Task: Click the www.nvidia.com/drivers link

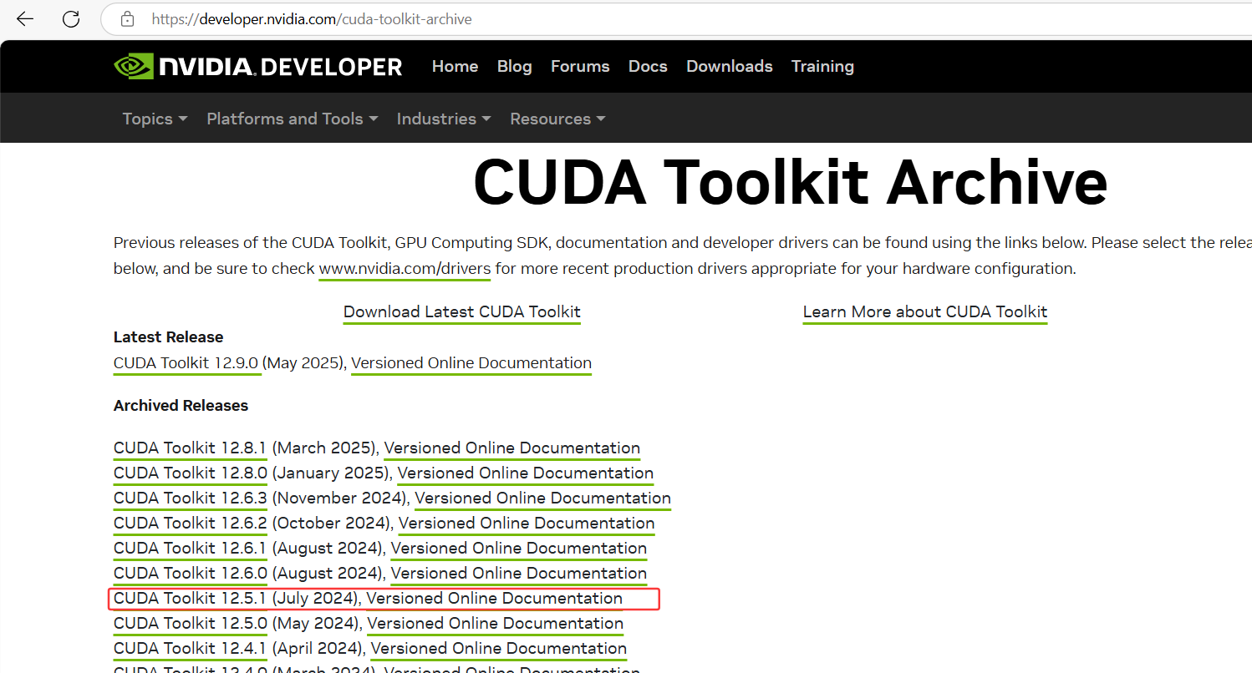Action: (x=404, y=268)
